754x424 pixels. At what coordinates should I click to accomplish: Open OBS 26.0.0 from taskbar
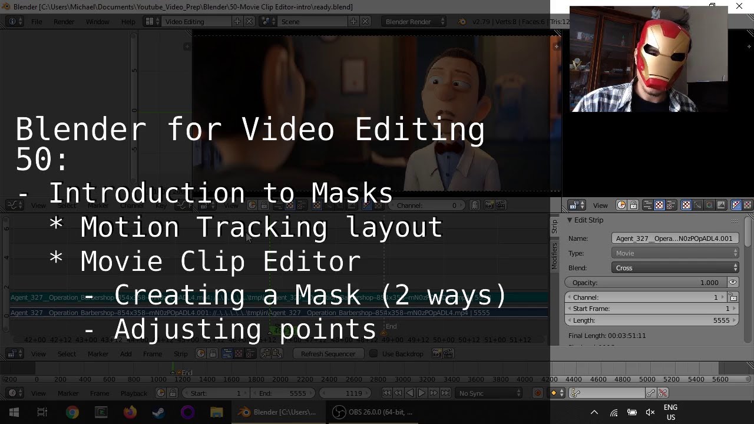[372, 412]
